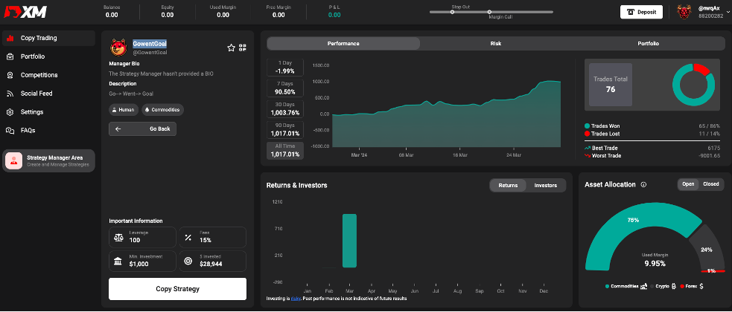This screenshot has height=312, width=732.
Task: Open the strategy QR code icon
Action: coord(242,48)
